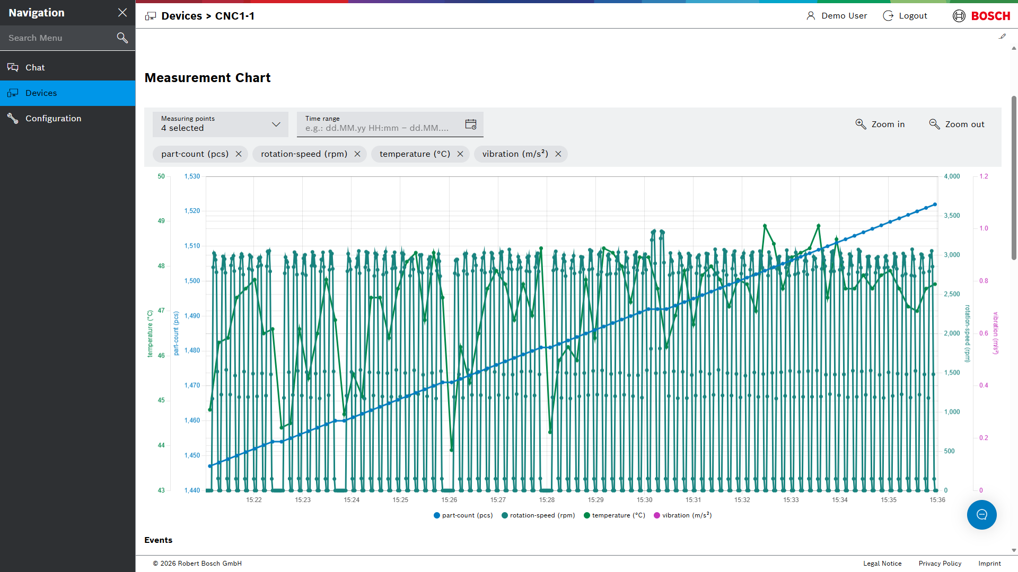This screenshot has width=1018, height=572.
Task: Click the edit pencil icon
Action: click(1002, 37)
